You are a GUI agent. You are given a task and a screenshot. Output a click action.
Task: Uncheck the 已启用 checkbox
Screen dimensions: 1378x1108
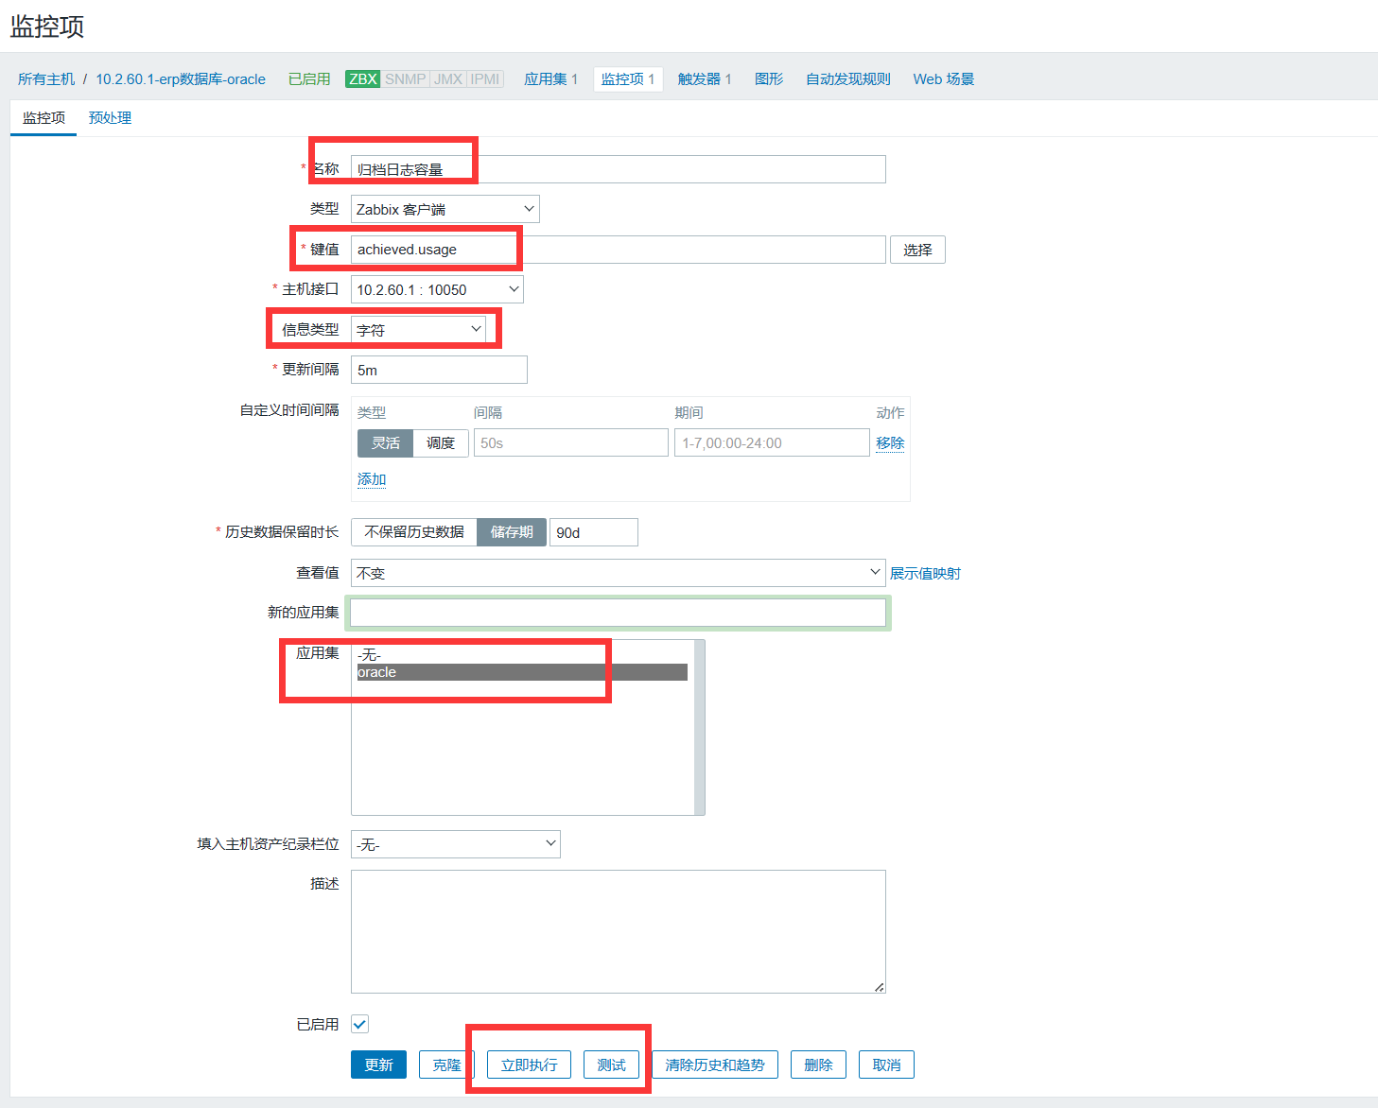point(358,1024)
